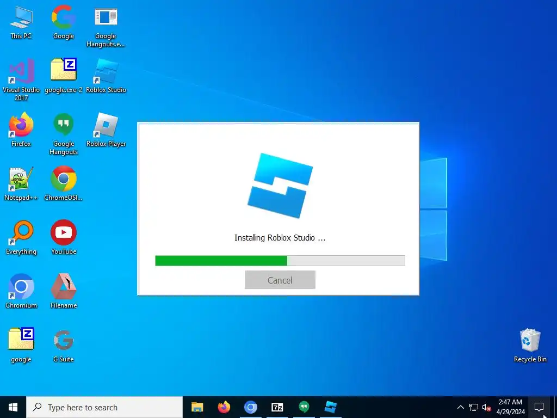Open the clock and date flyout

point(510,407)
